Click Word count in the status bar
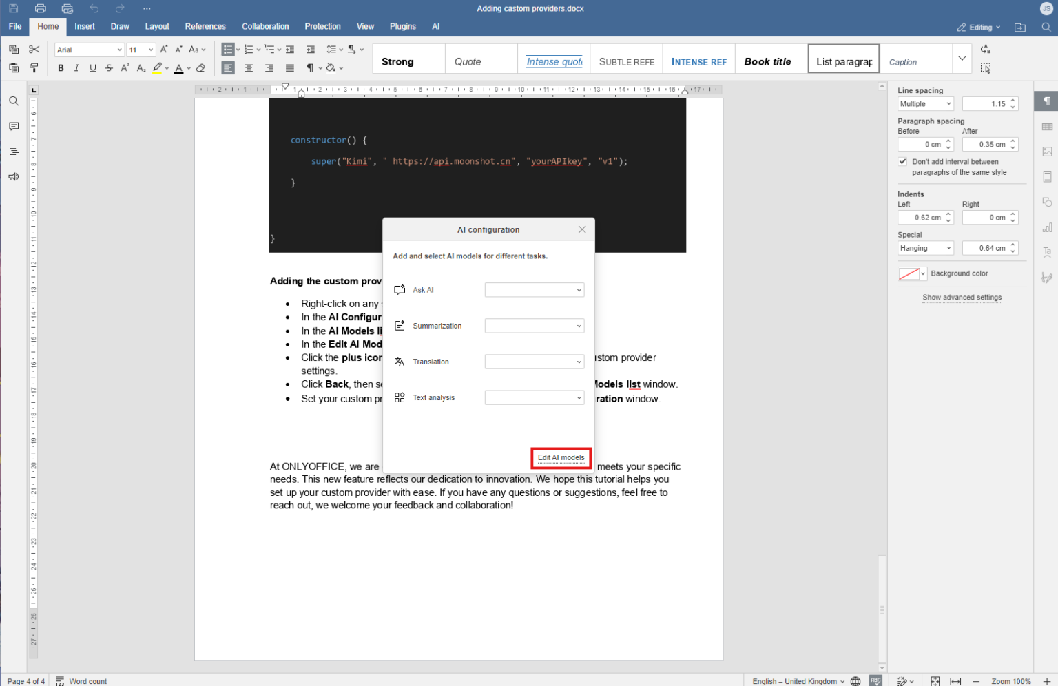This screenshot has width=1058, height=686. (87, 680)
